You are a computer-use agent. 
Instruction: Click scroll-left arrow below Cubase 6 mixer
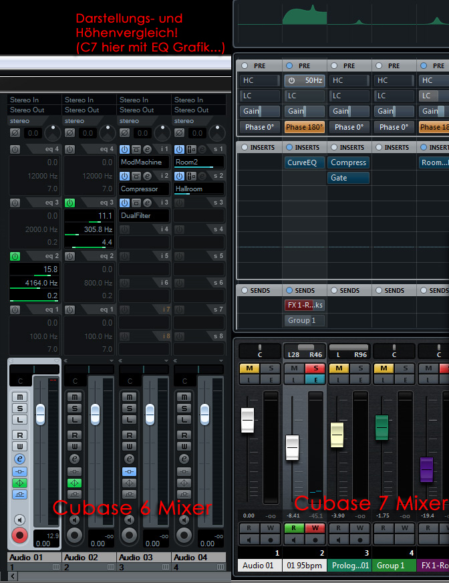[x=12, y=576]
